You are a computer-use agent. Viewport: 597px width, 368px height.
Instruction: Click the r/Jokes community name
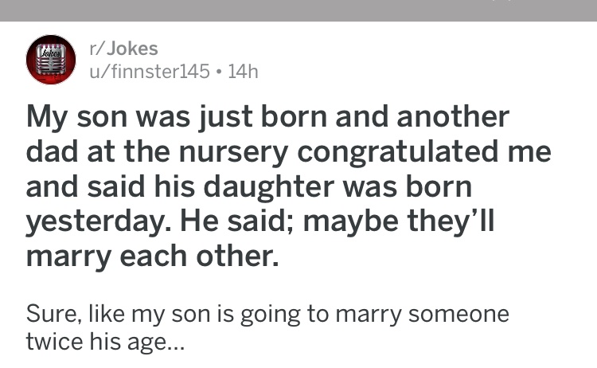[123, 49]
